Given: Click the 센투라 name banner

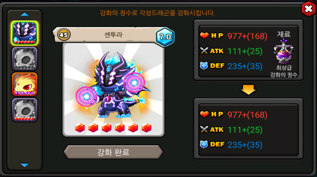Looking at the screenshot, I should [113, 34].
